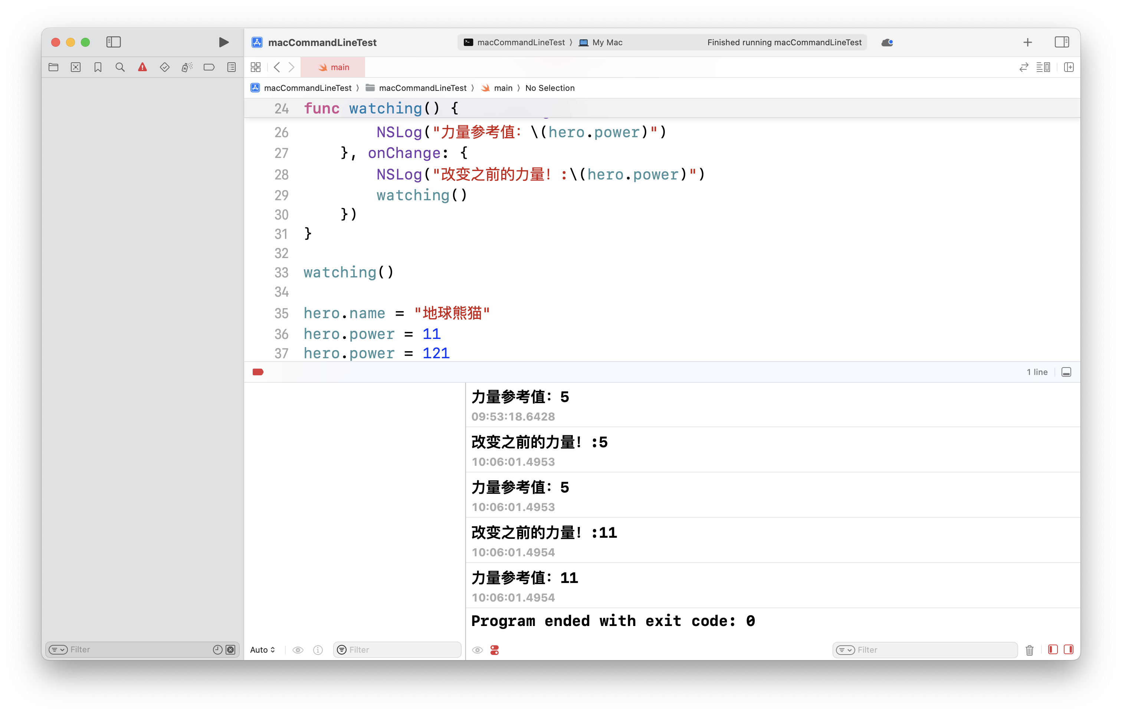This screenshot has height=715, width=1122.
Task: Choose My Mac run destination
Action: pyautogui.click(x=601, y=42)
